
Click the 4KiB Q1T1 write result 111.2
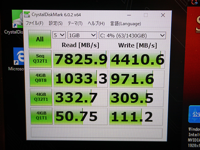pos(136,116)
